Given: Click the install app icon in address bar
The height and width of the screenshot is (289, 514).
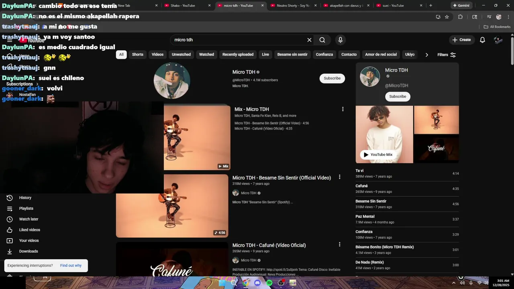Looking at the screenshot, I should coord(438,17).
